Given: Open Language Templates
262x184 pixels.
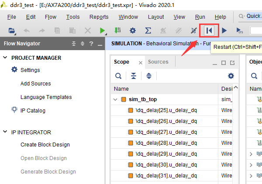Looking at the screenshot, I should point(46,97).
